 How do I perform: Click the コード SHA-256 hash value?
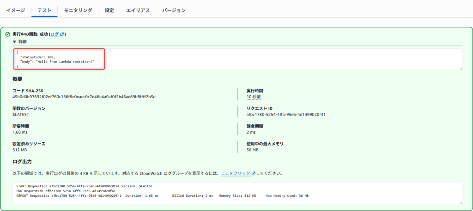84,97
